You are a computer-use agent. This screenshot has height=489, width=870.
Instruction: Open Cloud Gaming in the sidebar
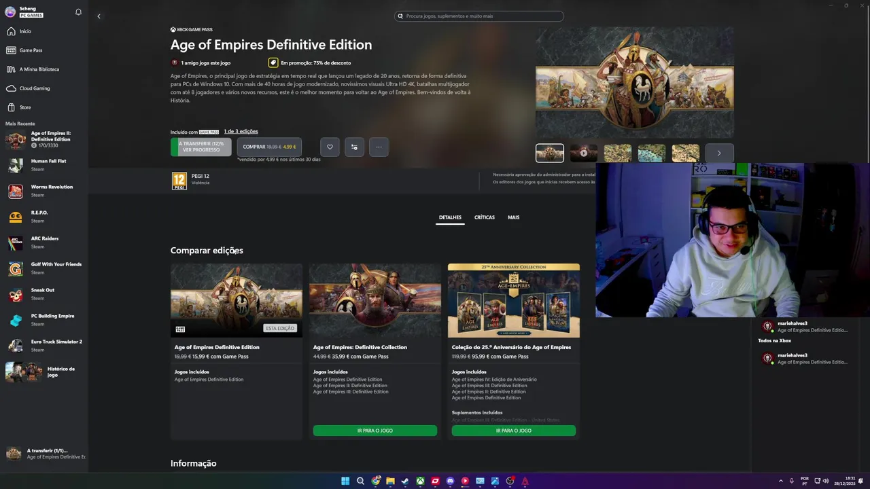pyautogui.click(x=44, y=88)
